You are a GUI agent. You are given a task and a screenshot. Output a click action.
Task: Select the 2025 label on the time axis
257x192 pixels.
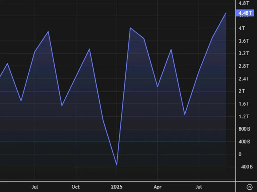pyautogui.click(x=117, y=187)
